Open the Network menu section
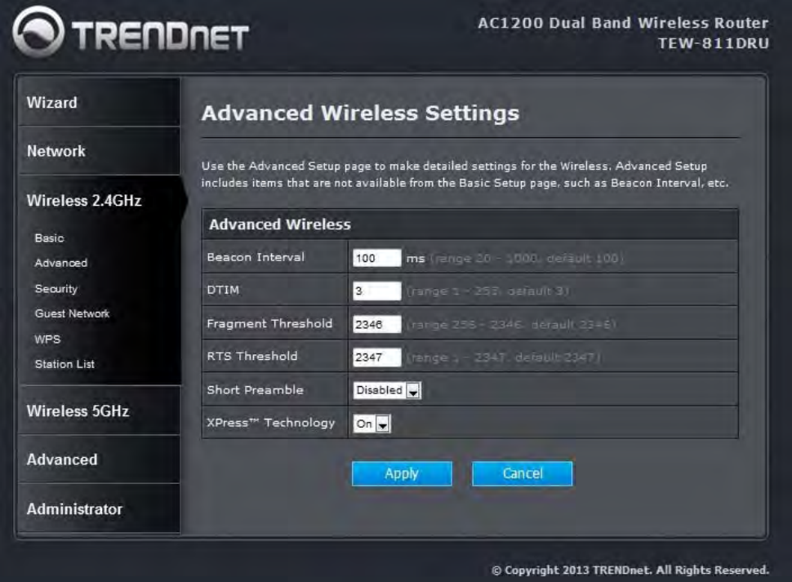 (56, 151)
